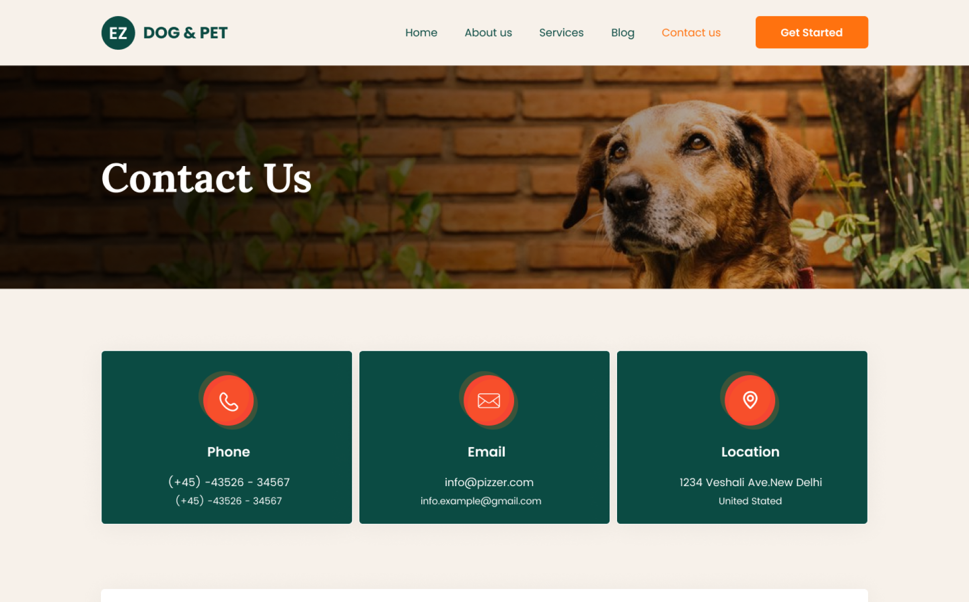969x602 pixels.
Task: Click the envelope email icon
Action: coord(489,400)
